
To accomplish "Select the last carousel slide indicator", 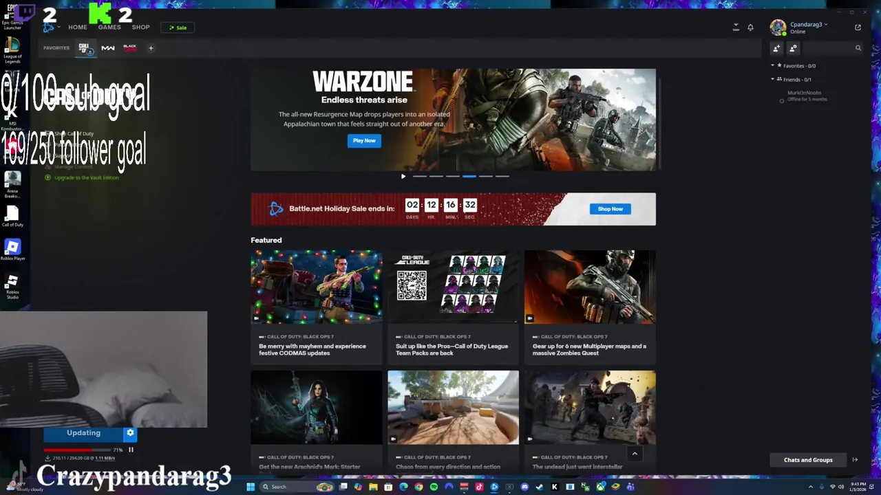I will click(x=502, y=176).
